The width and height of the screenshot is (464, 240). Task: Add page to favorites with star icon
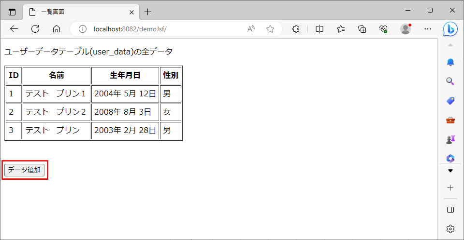[x=270, y=29]
